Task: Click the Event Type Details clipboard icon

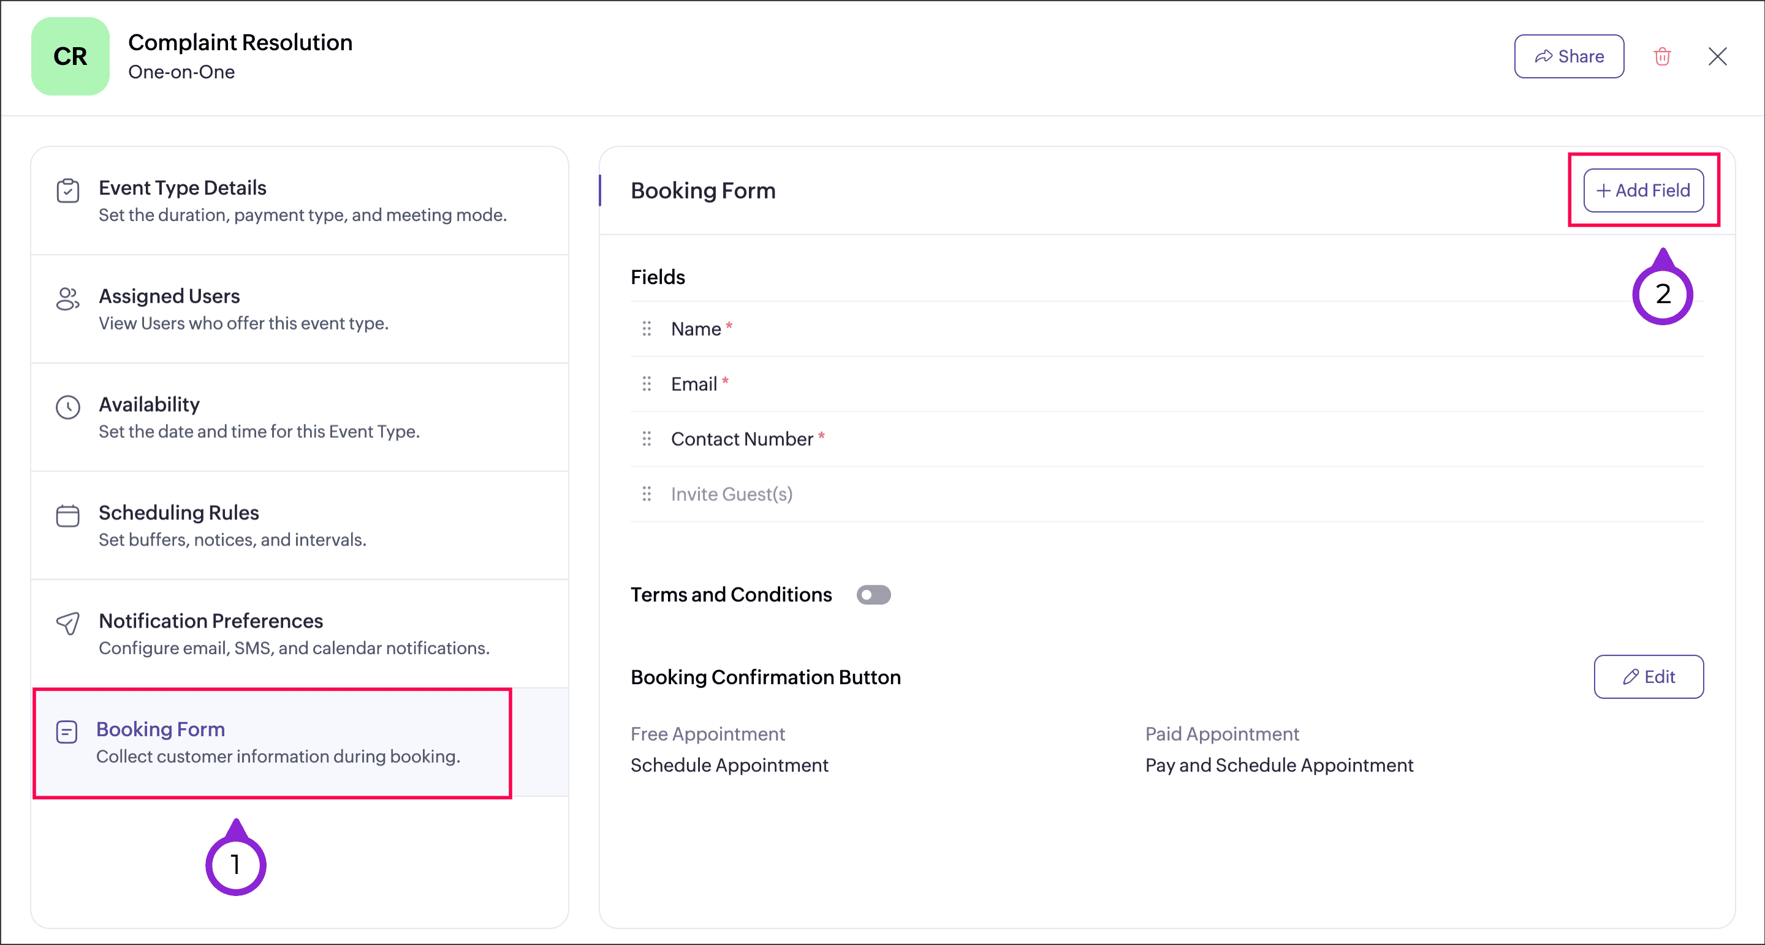Action: coord(68,191)
